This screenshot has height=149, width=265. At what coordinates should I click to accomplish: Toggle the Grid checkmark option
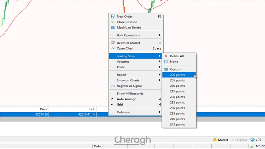coord(112,105)
